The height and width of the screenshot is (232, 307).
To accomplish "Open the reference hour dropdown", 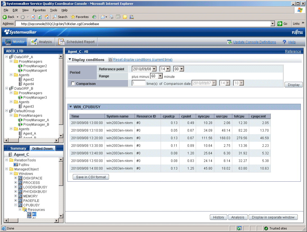I will point(168,69).
